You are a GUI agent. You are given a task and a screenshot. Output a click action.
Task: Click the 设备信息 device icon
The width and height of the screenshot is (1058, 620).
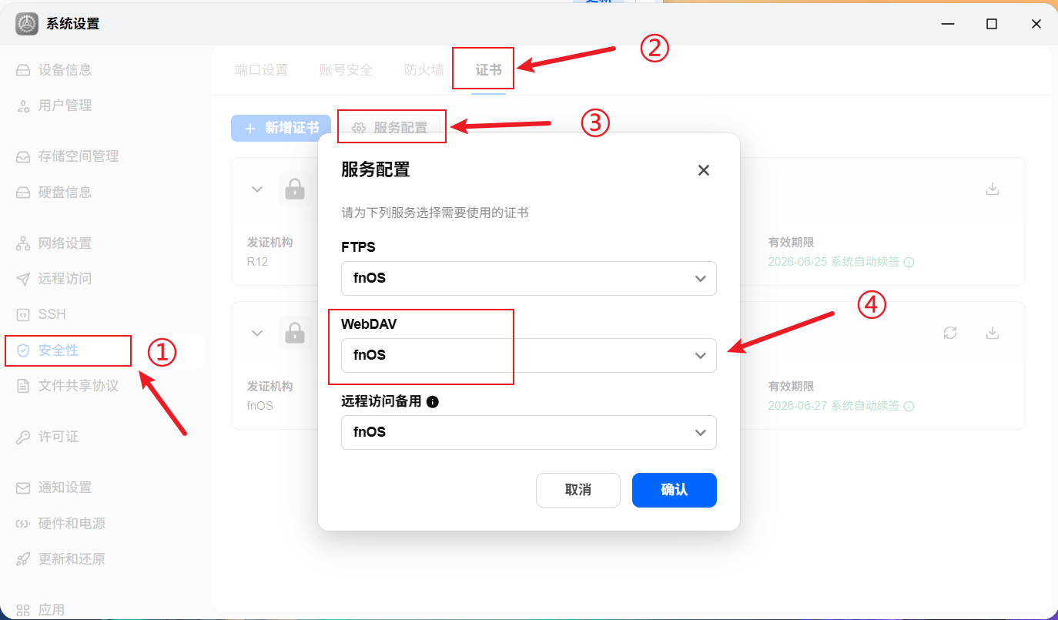pos(23,70)
